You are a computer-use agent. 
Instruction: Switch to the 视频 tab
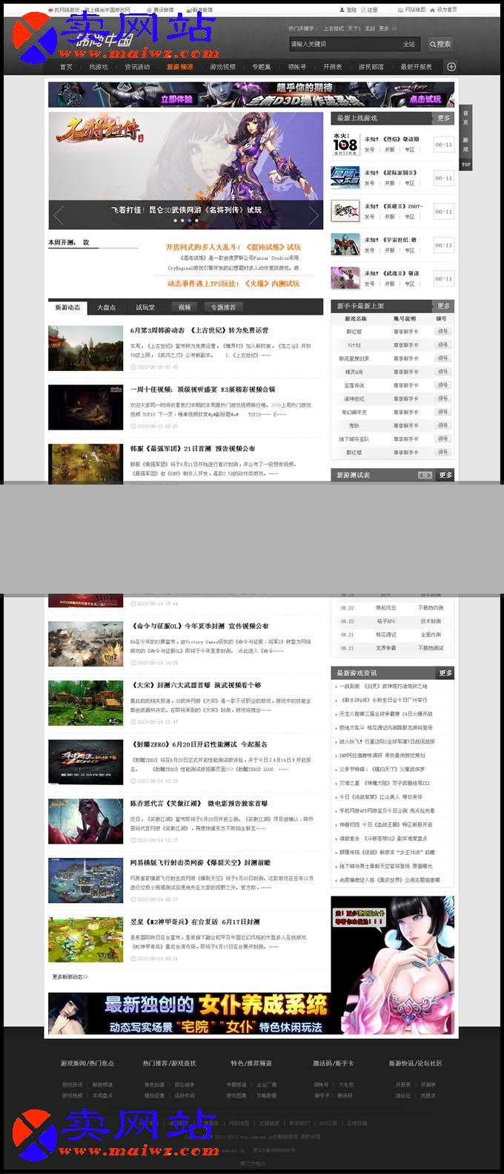click(x=185, y=307)
